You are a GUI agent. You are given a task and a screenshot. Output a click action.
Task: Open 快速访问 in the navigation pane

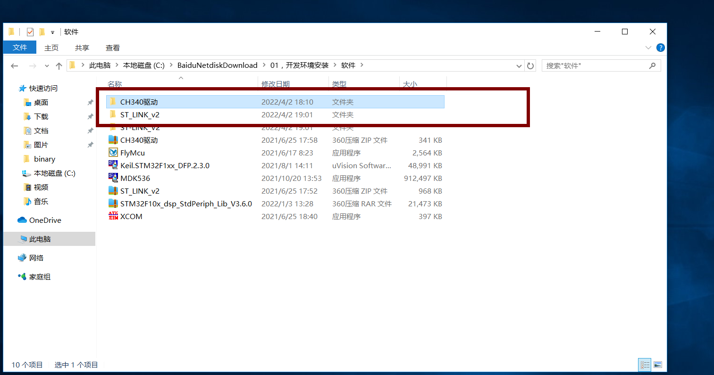tap(43, 88)
